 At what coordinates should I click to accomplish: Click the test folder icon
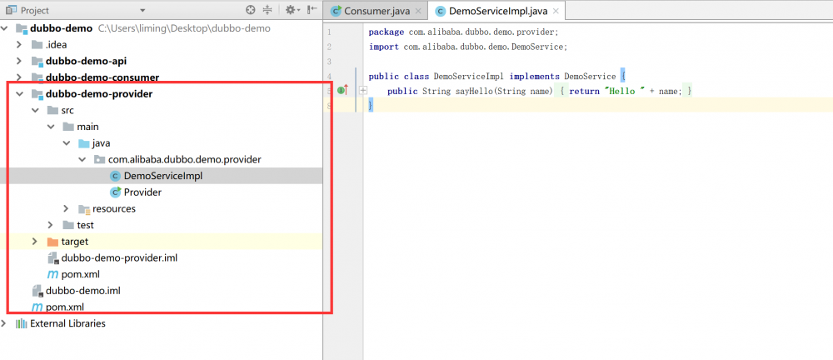pyautogui.click(x=68, y=225)
